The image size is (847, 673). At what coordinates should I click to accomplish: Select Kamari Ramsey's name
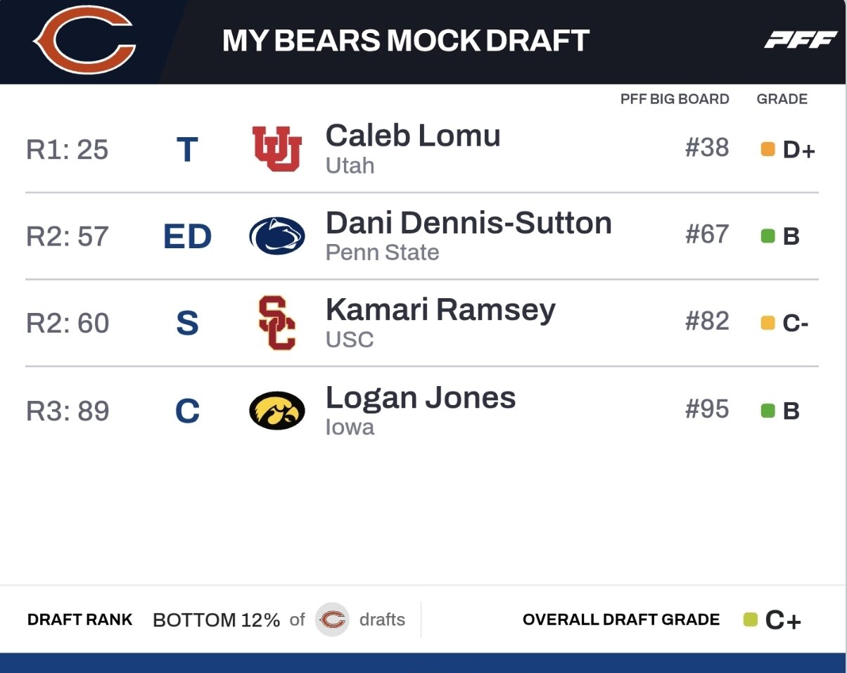[440, 310]
